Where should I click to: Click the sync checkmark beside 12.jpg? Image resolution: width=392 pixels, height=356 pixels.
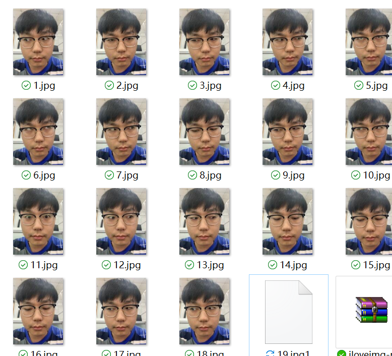(x=106, y=265)
